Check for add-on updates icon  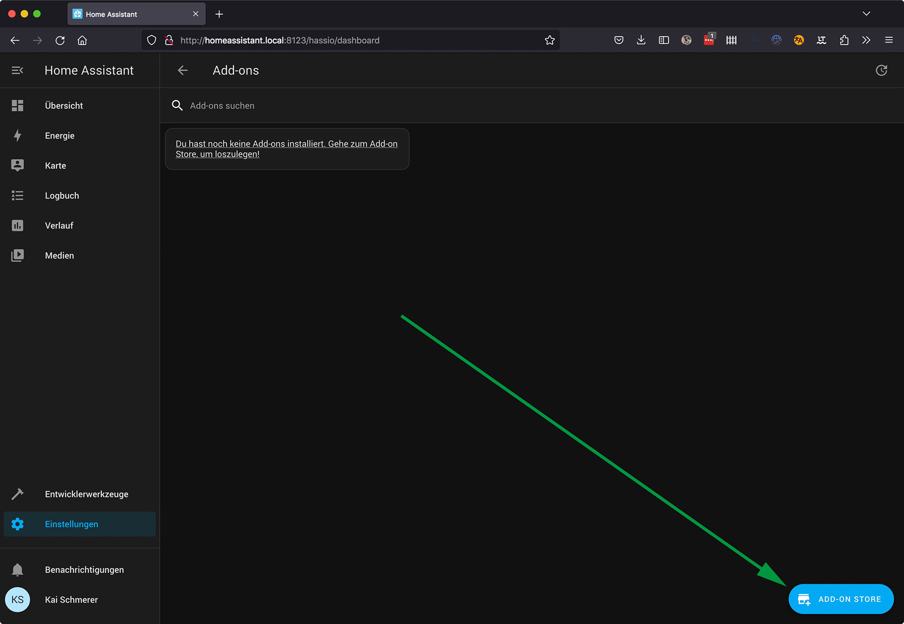pos(881,71)
